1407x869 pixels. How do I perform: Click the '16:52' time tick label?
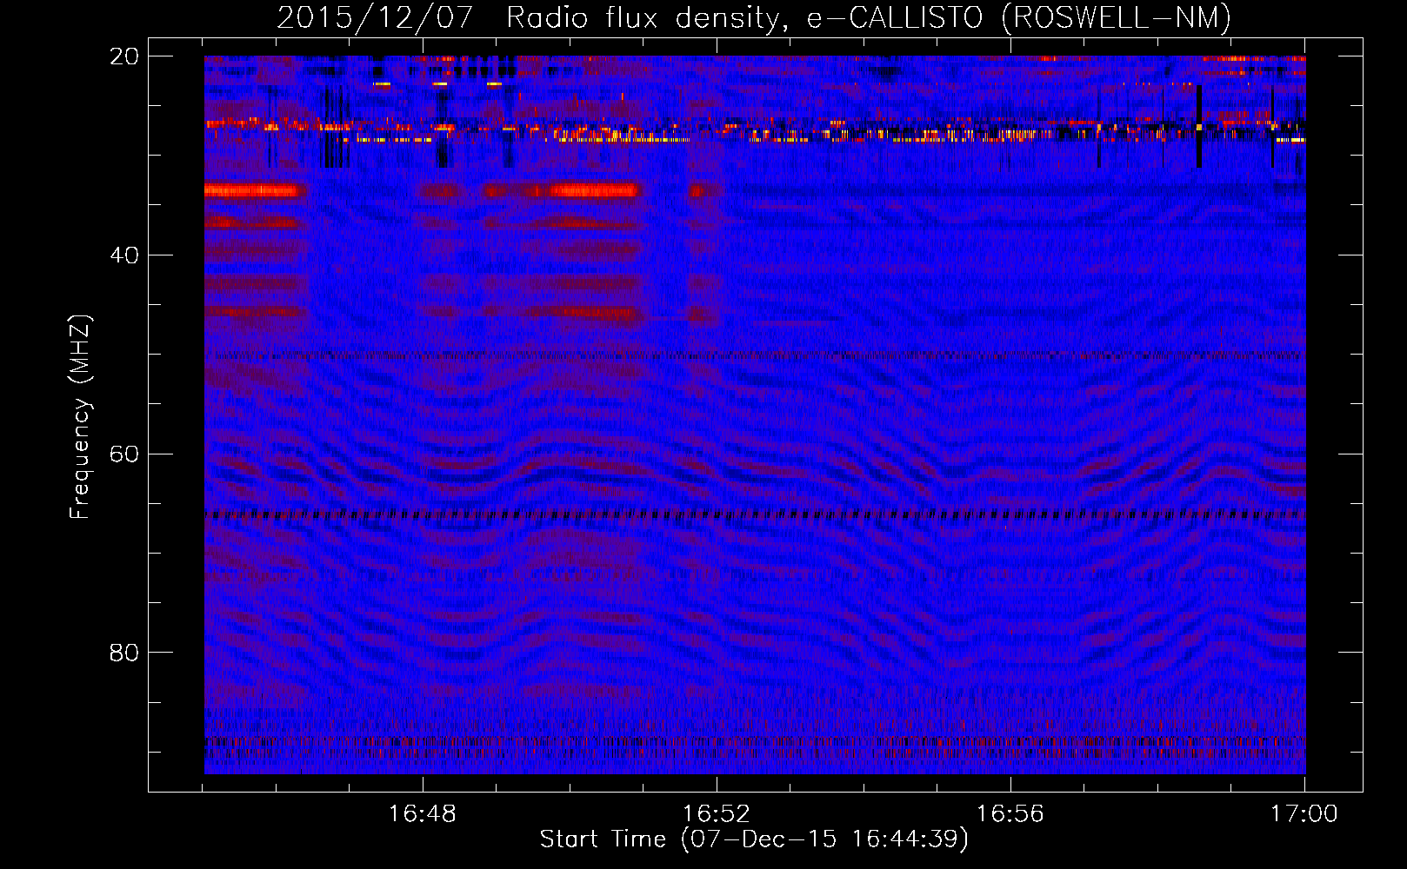point(717,814)
